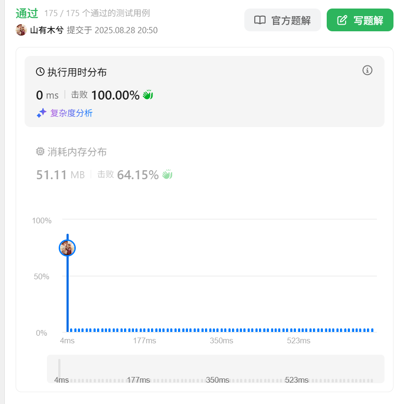Click the 523ms label on chart axis
The height and width of the screenshot is (404, 402).
(x=298, y=340)
